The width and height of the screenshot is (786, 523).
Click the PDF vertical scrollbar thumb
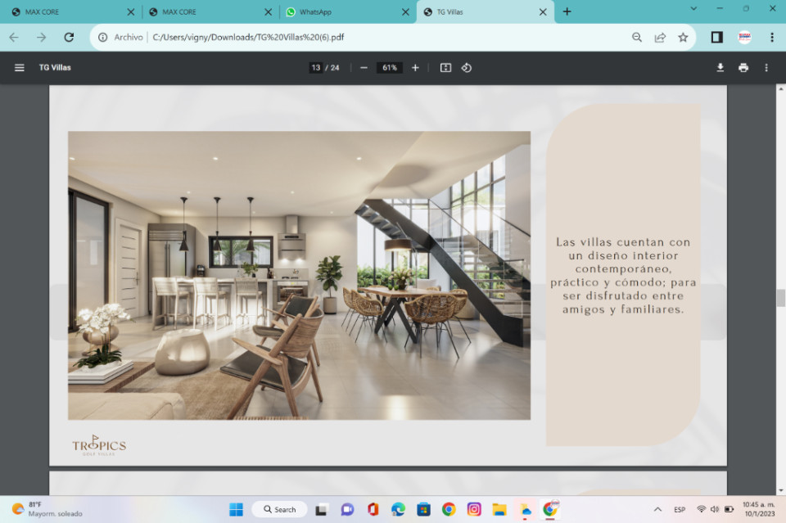780,298
